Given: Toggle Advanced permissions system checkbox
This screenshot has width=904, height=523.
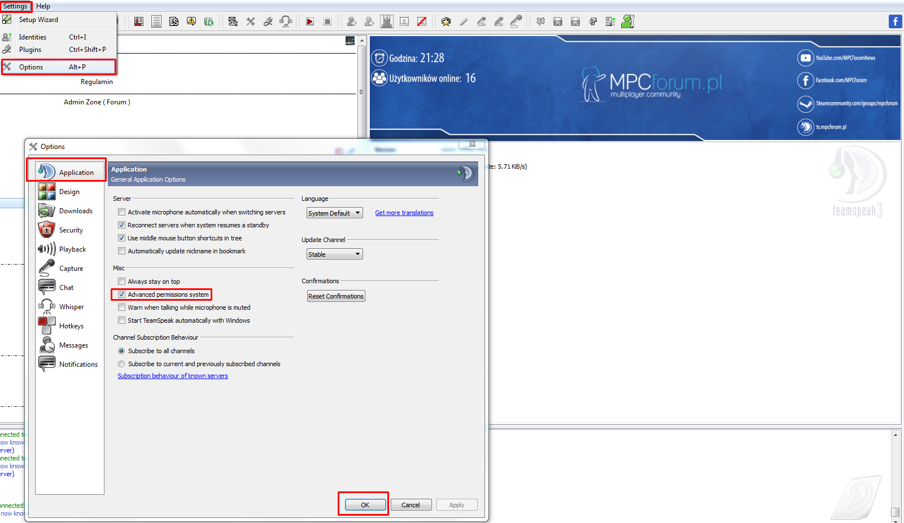Looking at the screenshot, I should (121, 295).
